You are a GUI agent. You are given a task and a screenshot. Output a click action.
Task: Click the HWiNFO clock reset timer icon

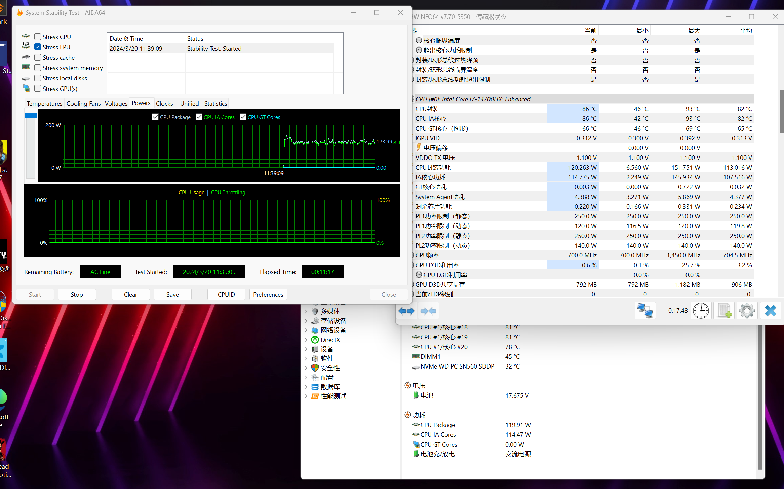coord(701,311)
